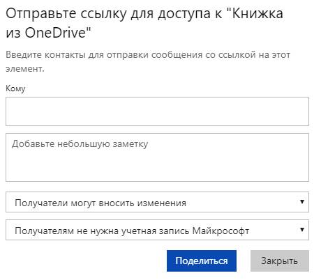Screen dimensions: 321x280
Task: Click the 'Кому' label above the field
Action: tap(15, 88)
